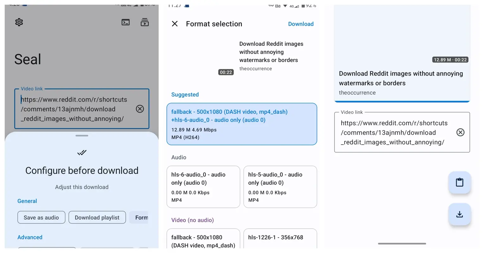Open the downloads library icon

pos(145,22)
